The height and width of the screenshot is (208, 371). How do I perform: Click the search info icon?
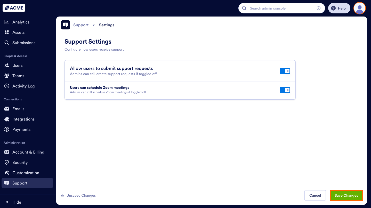pyautogui.click(x=319, y=8)
